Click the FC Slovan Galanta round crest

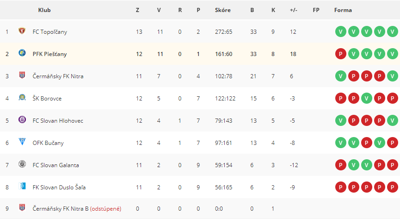click(22, 164)
